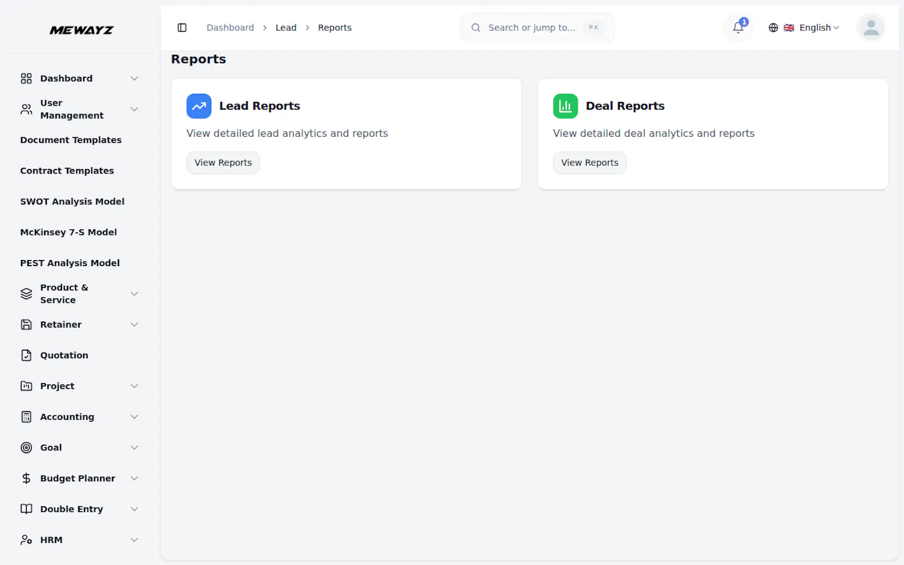904x565 pixels.
Task: Click the Dashboard grid icon
Action: [27, 79]
